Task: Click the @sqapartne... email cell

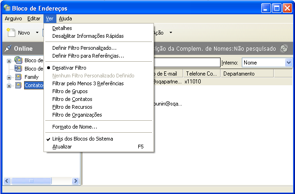Action: (168, 82)
